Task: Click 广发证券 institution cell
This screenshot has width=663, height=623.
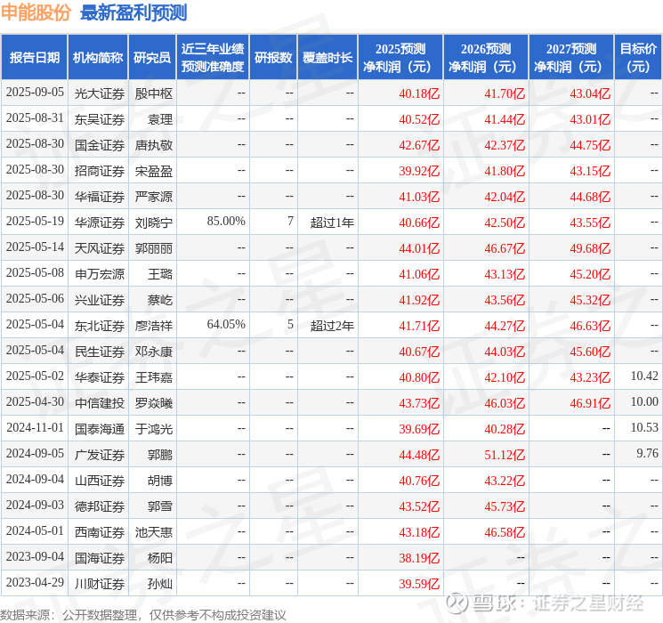Action: [x=100, y=455]
